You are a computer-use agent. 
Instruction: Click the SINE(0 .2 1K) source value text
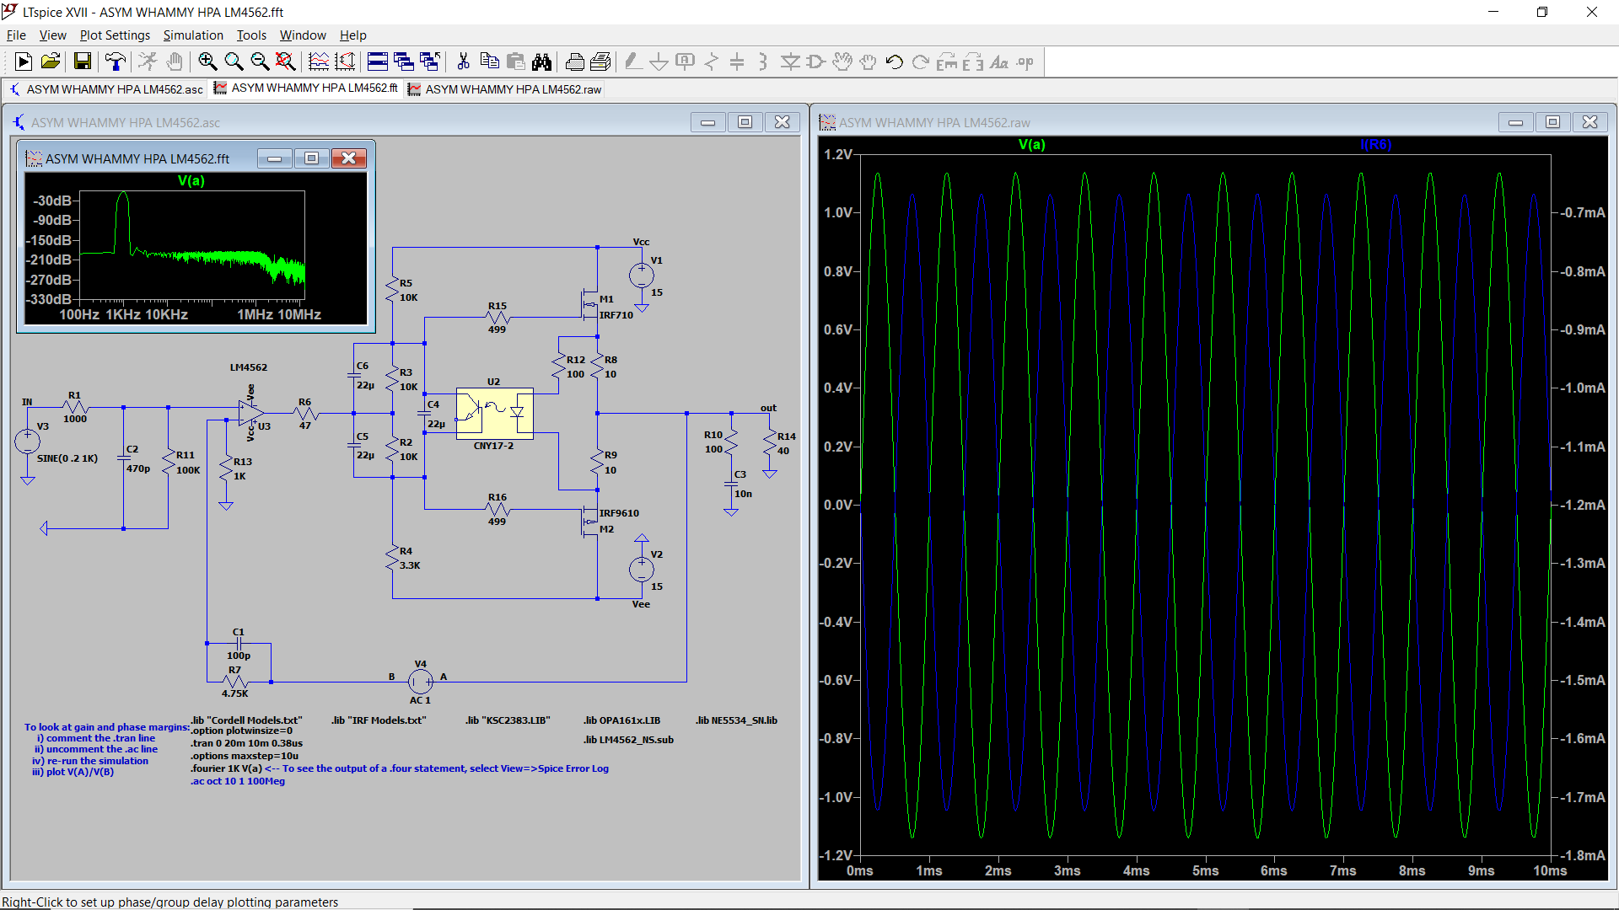coord(67,458)
